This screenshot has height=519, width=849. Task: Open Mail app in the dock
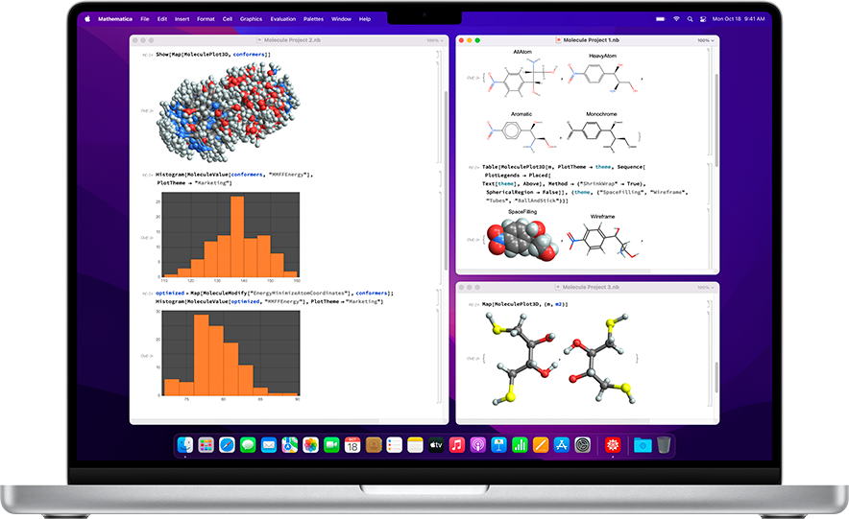click(x=269, y=445)
